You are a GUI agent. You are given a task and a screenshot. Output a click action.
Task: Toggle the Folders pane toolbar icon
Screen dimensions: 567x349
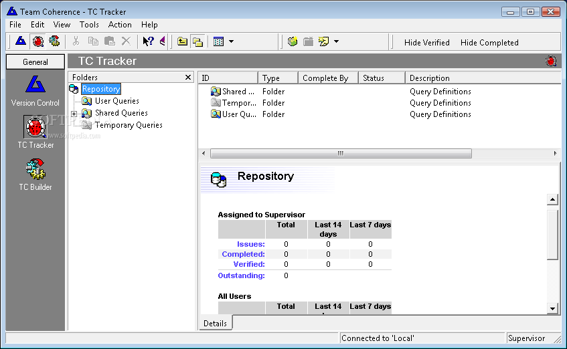pos(198,41)
